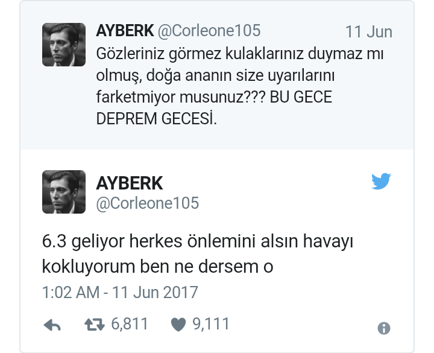
Task: Click the 9,111 likes count
Action: [211, 324]
